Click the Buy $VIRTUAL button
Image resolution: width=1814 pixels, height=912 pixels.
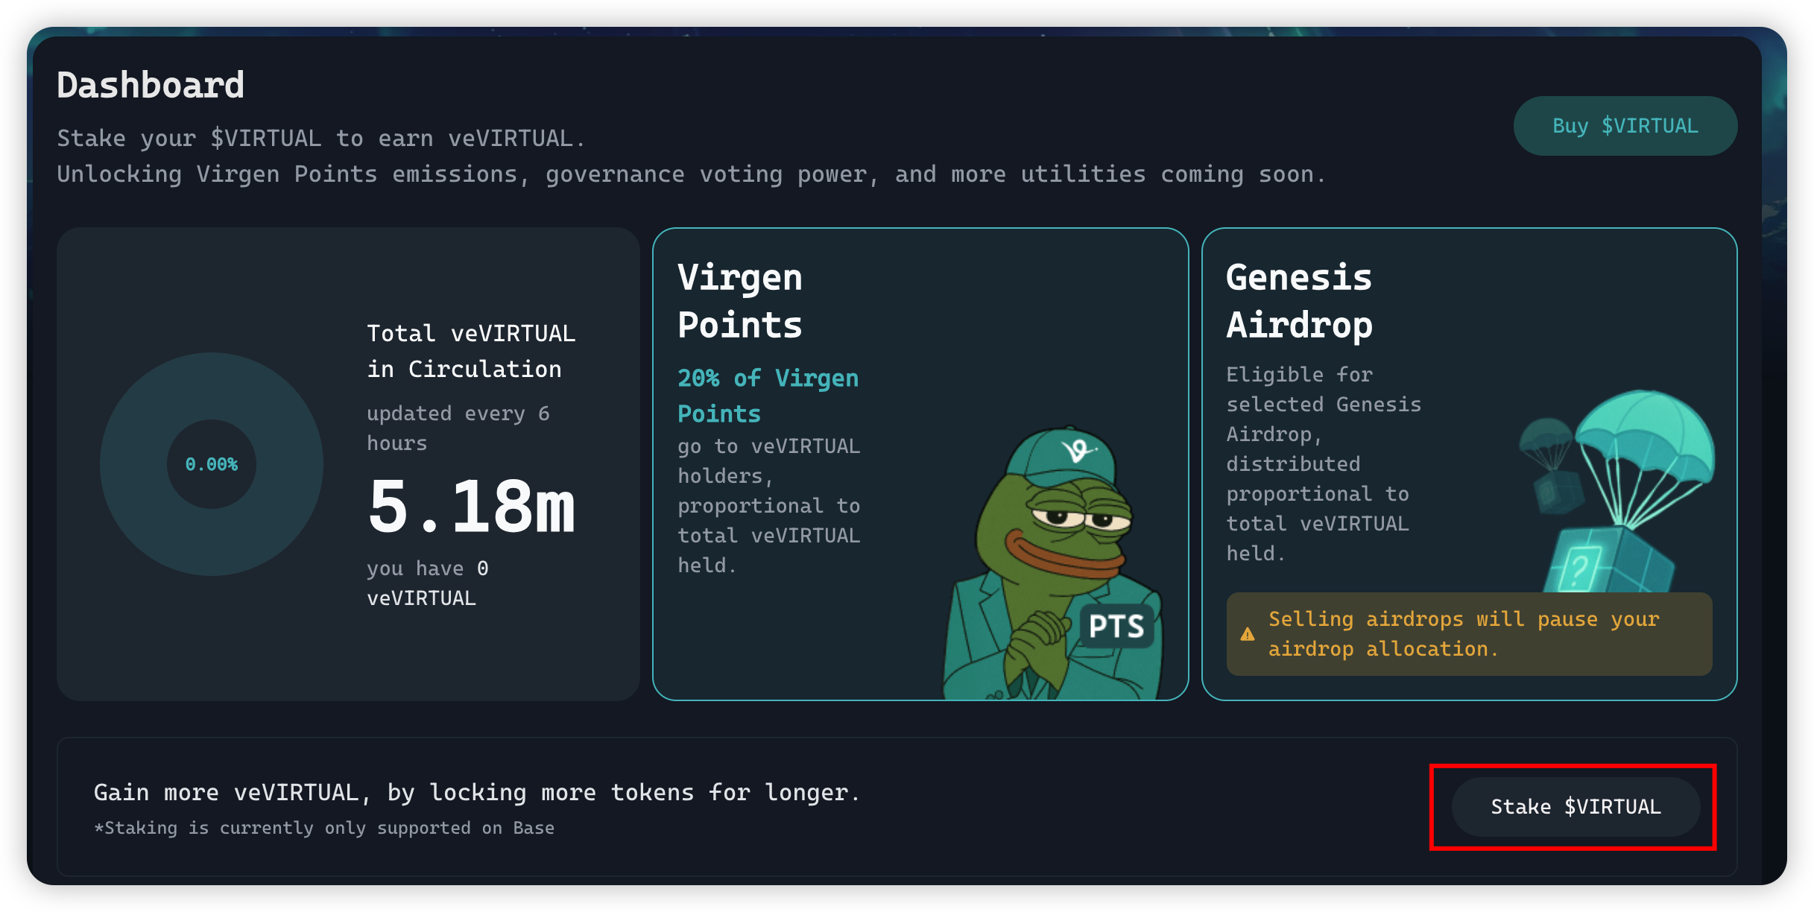[x=1625, y=126]
